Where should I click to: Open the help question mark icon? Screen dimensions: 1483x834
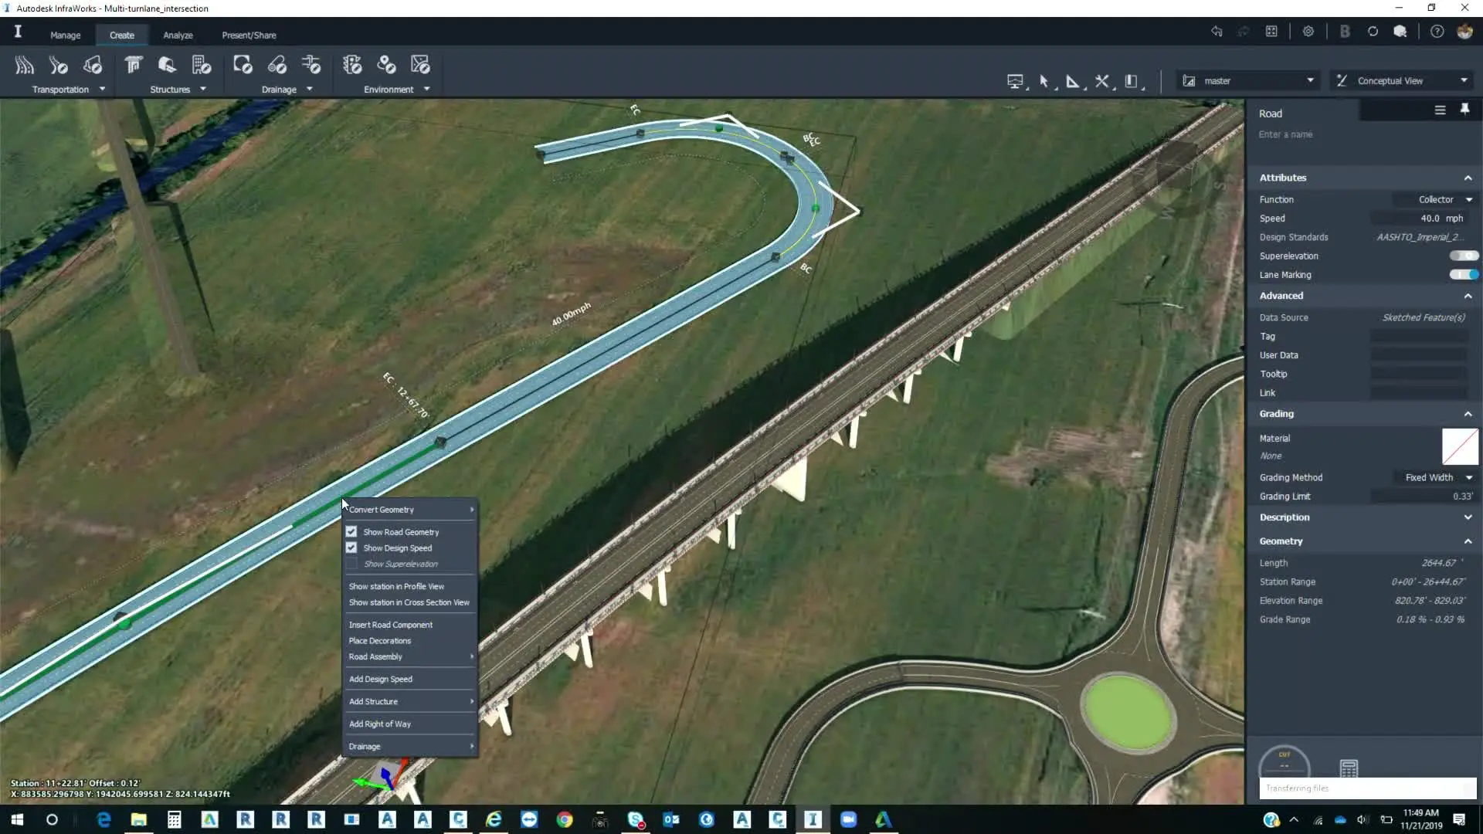point(1437,32)
